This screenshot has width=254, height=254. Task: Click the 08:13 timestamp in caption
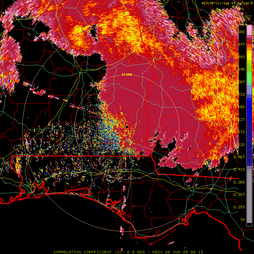pyautogui.click(x=196, y=252)
